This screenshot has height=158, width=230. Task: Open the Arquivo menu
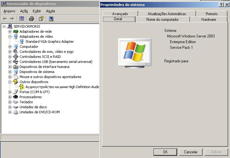pos(9,11)
